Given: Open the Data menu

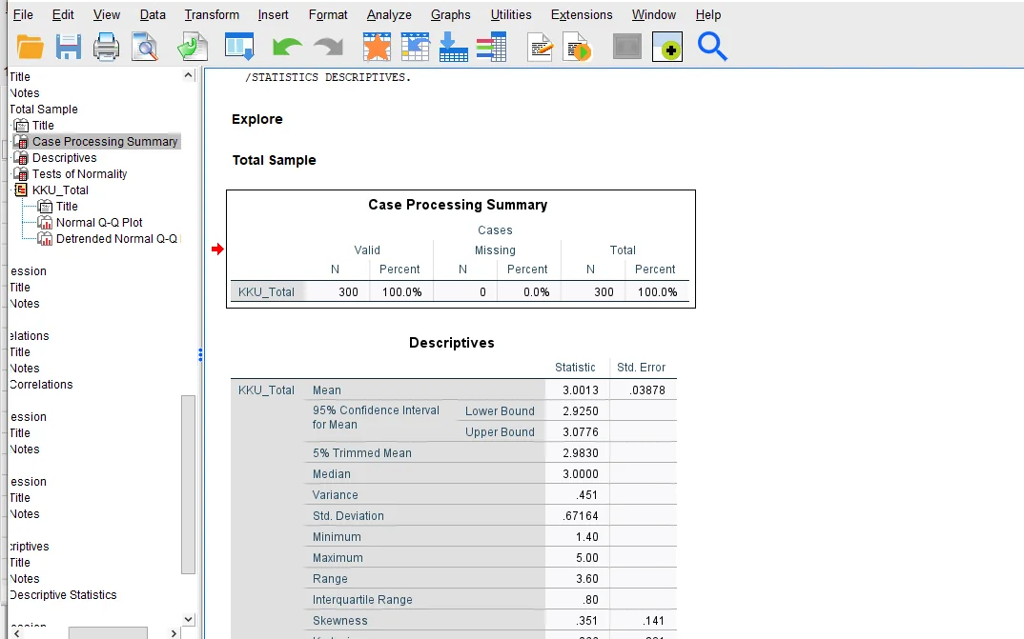Looking at the screenshot, I should click(153, 14).
